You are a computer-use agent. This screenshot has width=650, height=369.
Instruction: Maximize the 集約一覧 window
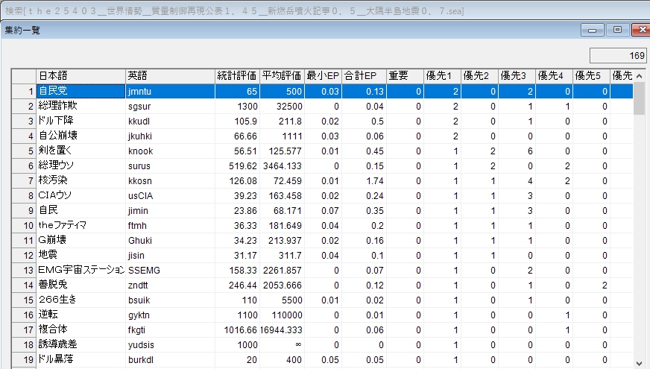point(617,31)
